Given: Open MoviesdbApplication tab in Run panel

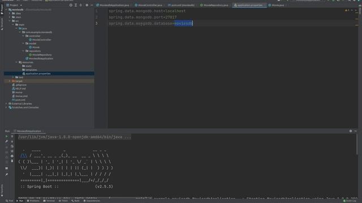Looking at the screenshot, I should click(x=29, y=131).
